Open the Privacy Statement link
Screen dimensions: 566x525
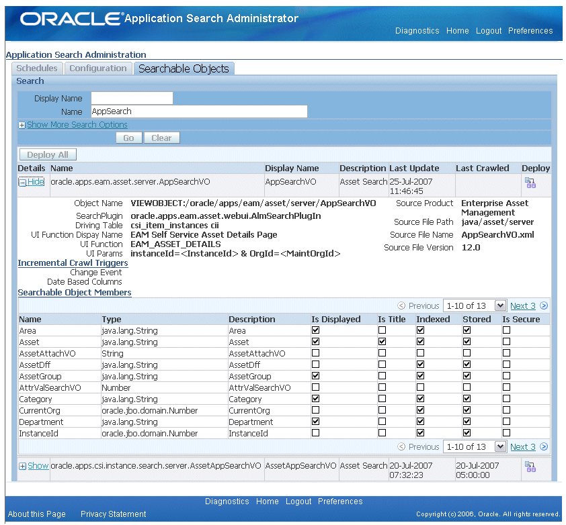[x=114, y=514]
